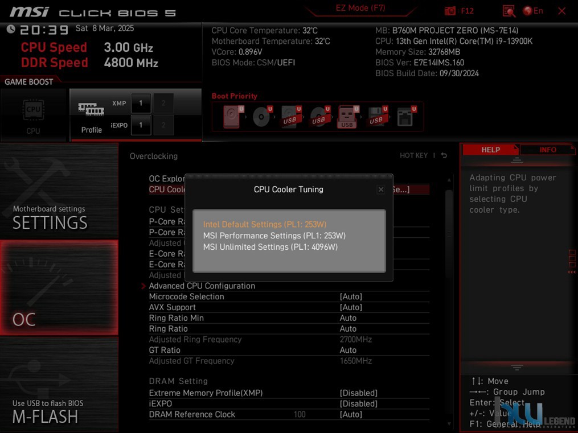Click the Game Boost CPU chip icon

click(34, 109)
